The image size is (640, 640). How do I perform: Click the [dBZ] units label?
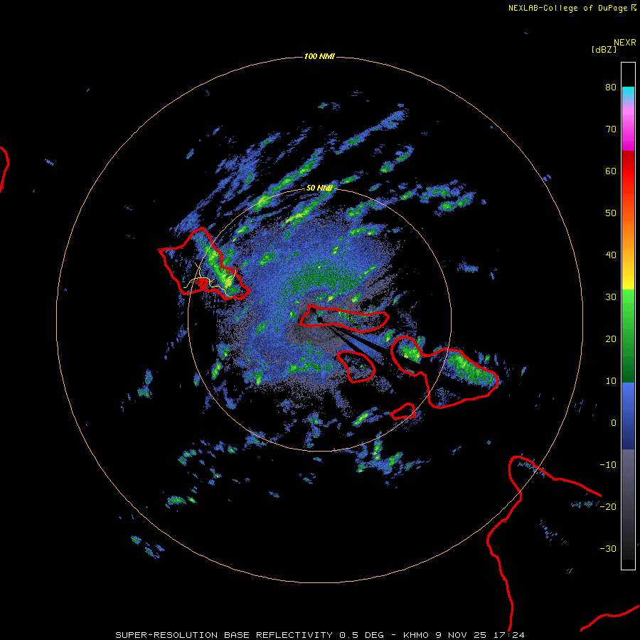coord(604,50)
